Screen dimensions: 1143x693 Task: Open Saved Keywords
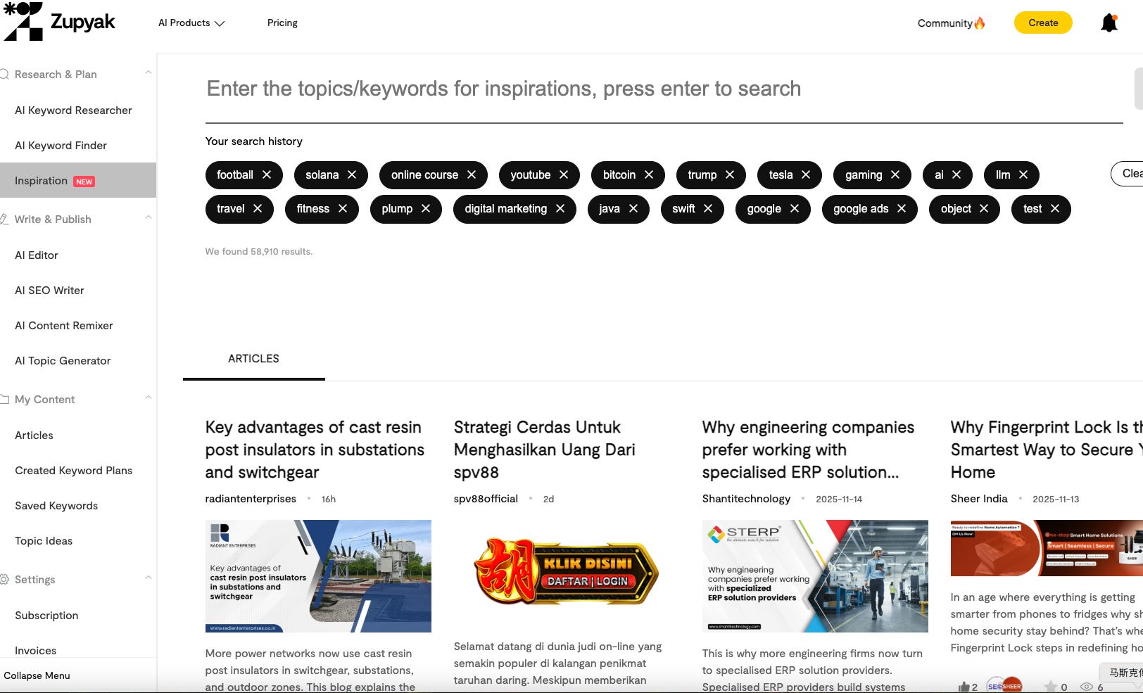[56, 506]
